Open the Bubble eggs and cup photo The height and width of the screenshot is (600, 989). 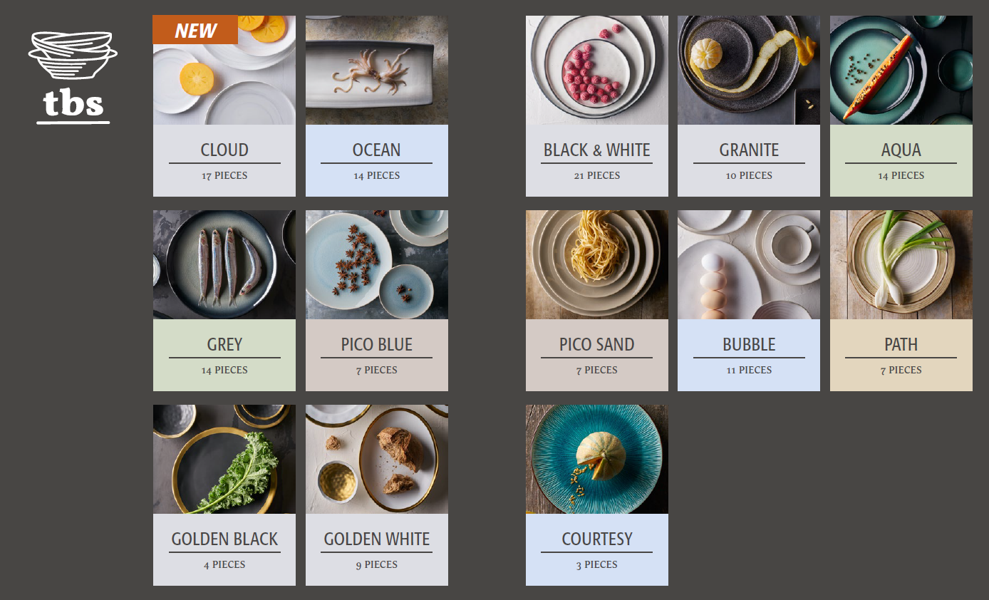coord(749,265)
